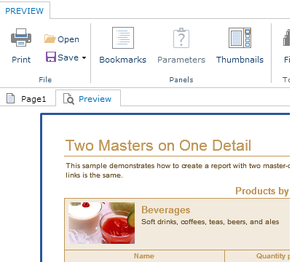This screenshot has width=292, height=262.
Task: Expand the Save dropdown arrow
Action: tap(84, 57)
